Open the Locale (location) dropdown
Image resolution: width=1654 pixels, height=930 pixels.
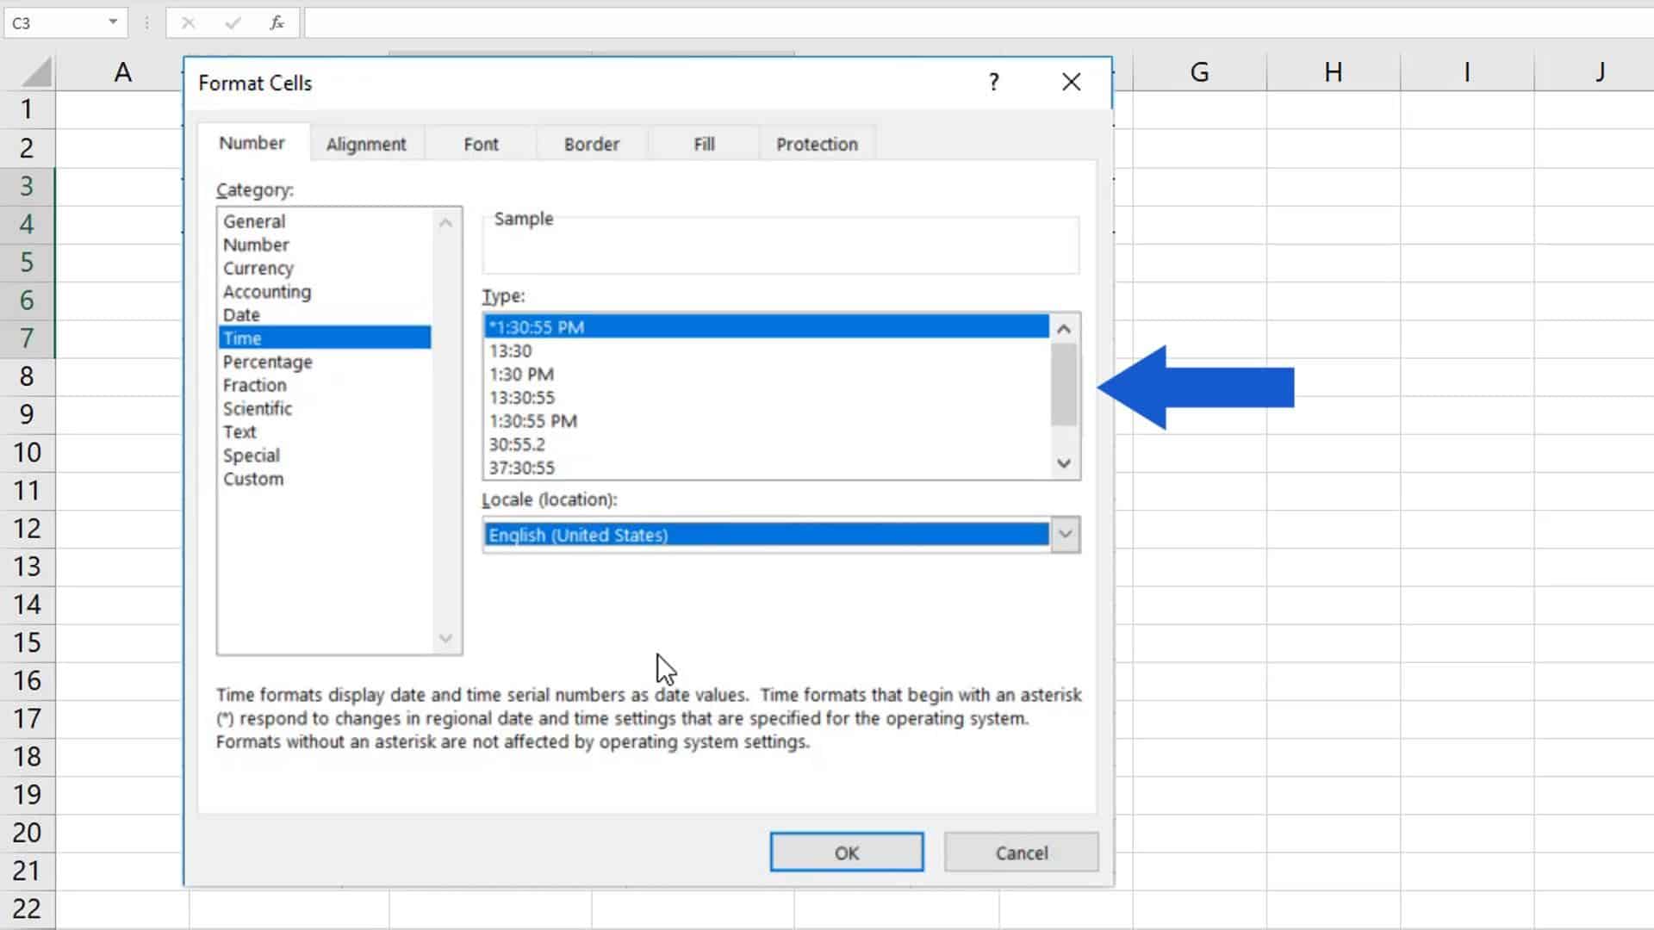1065,534
